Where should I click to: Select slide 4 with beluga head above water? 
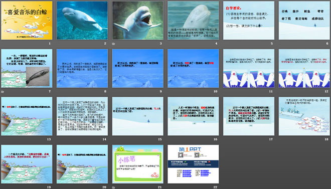click(x=193, y=20)
